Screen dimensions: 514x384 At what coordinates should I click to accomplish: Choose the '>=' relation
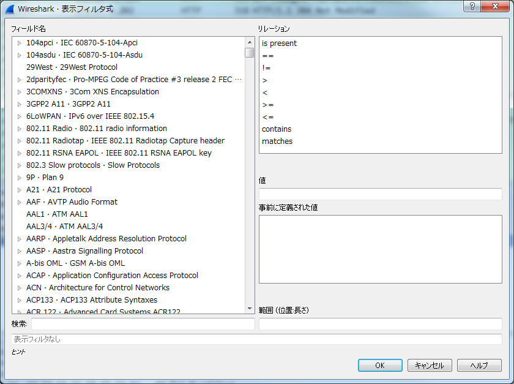pyautogui.click(x=268, y=105)
